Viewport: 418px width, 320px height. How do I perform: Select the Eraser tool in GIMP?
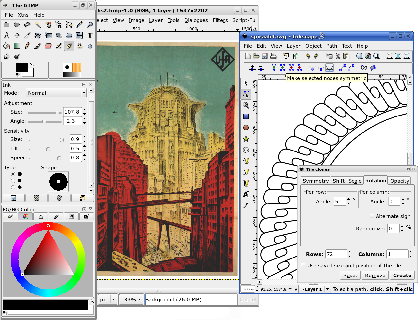click(48, 46)
